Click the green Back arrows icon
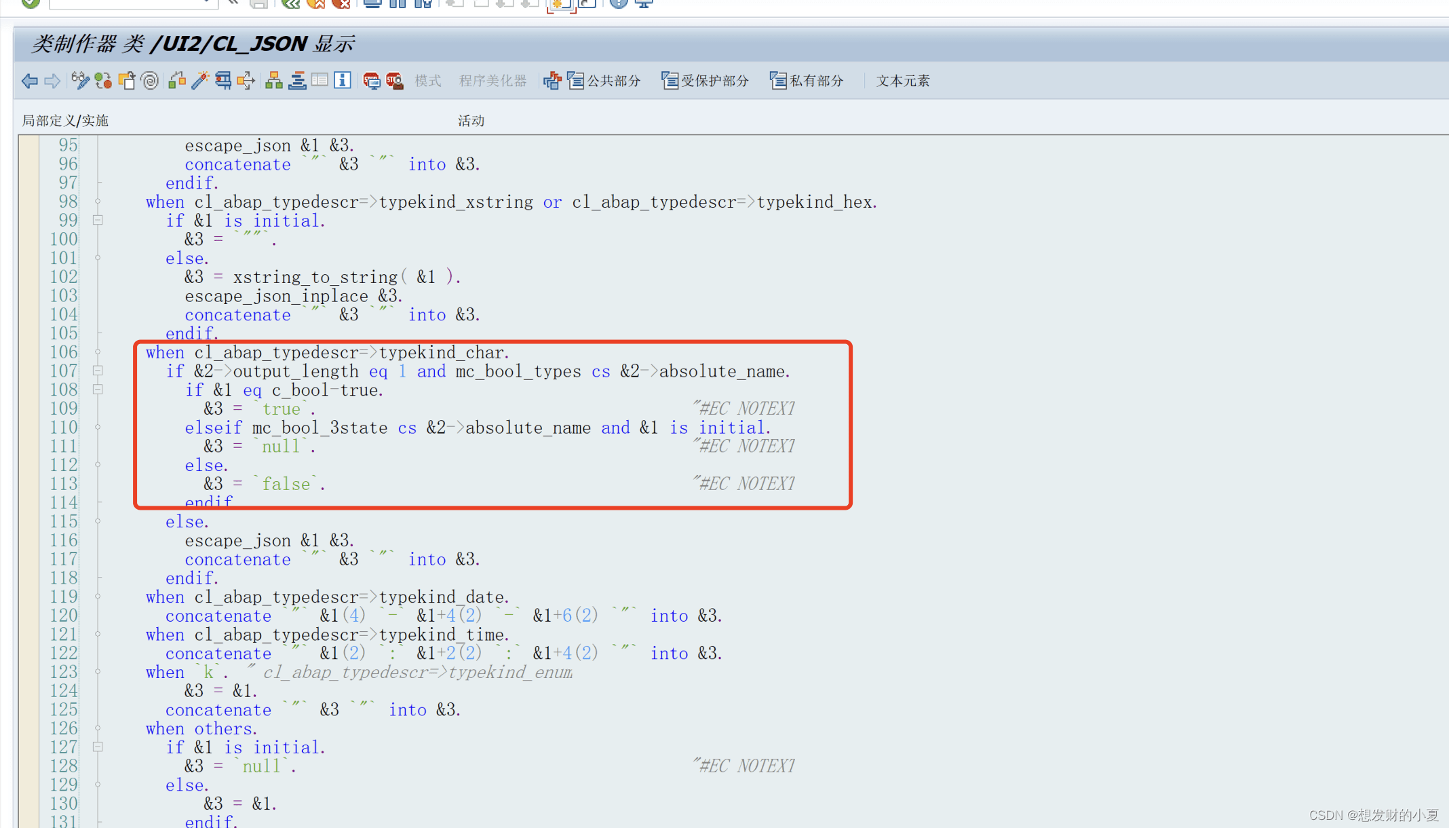The height and width of the screenshot is (828, 1449). coord(290,3)
